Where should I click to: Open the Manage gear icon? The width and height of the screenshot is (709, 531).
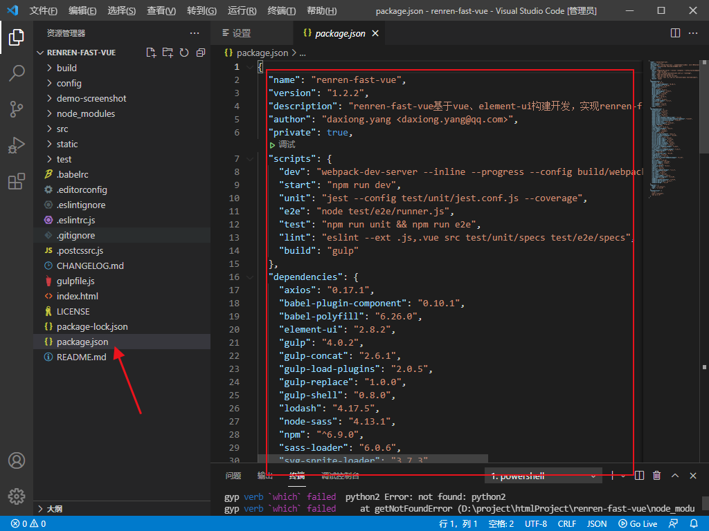coord(17,496)
